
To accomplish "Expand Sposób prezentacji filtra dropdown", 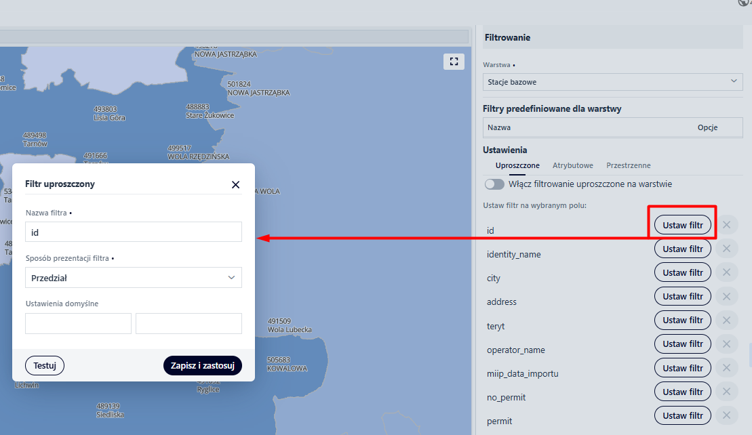I will coord(134,278).
